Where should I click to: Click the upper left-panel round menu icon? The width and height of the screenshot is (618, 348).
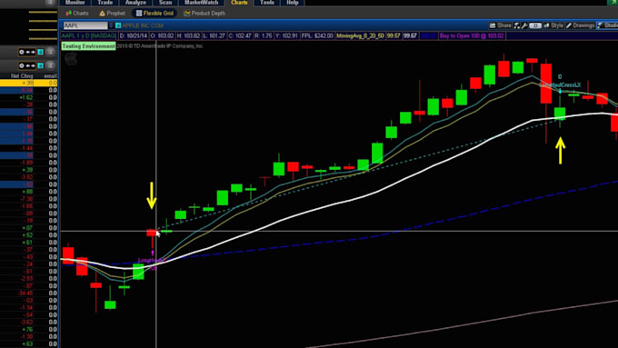50,52
